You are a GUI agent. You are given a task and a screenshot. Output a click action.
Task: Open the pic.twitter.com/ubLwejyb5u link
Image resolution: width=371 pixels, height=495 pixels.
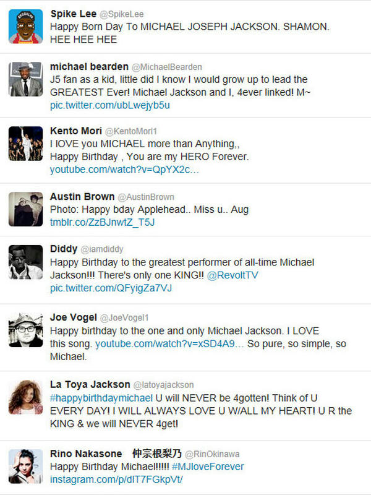tap(110, 105)
